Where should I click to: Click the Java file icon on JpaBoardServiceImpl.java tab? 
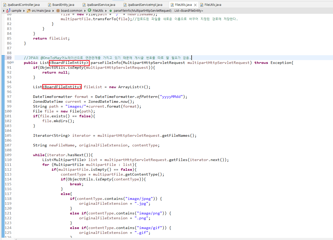[x=125, y=5]
